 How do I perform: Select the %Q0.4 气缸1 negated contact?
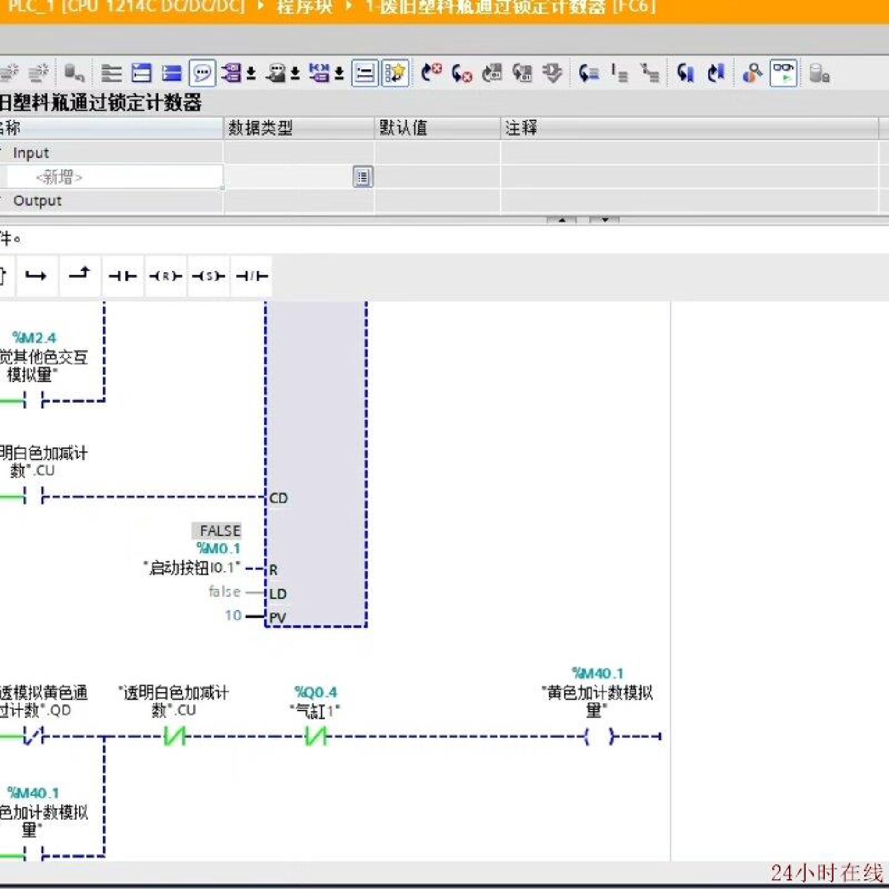click(x=316, y=736)
